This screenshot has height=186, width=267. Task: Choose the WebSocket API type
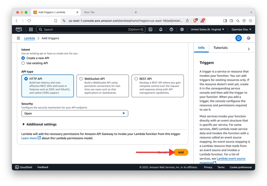click(81, 79)
